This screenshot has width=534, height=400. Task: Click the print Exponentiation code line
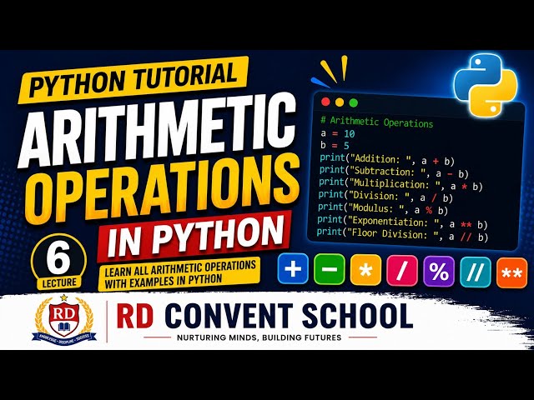click(x=402, y=222)
